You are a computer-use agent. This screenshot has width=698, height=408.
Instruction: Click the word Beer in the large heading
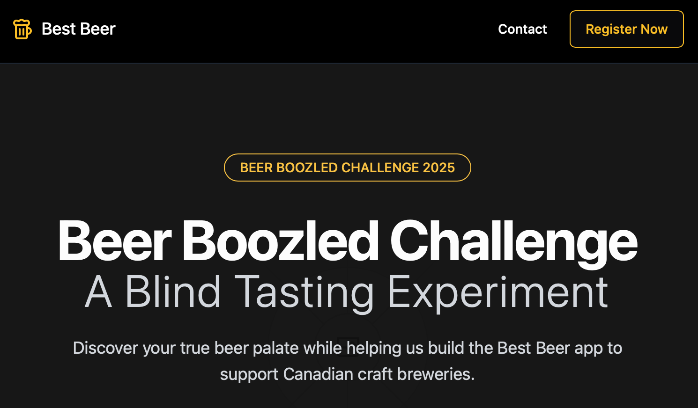(115, 241)
